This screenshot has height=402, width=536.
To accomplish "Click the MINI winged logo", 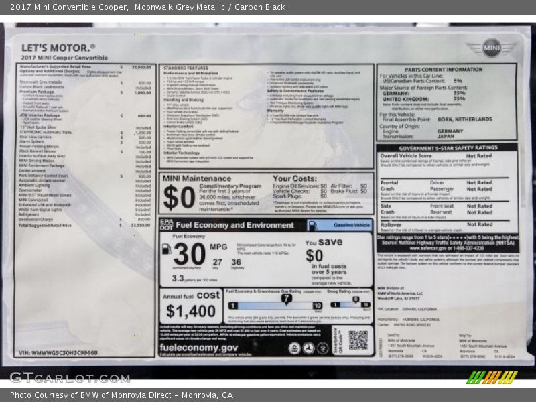I will pos(492,47).
